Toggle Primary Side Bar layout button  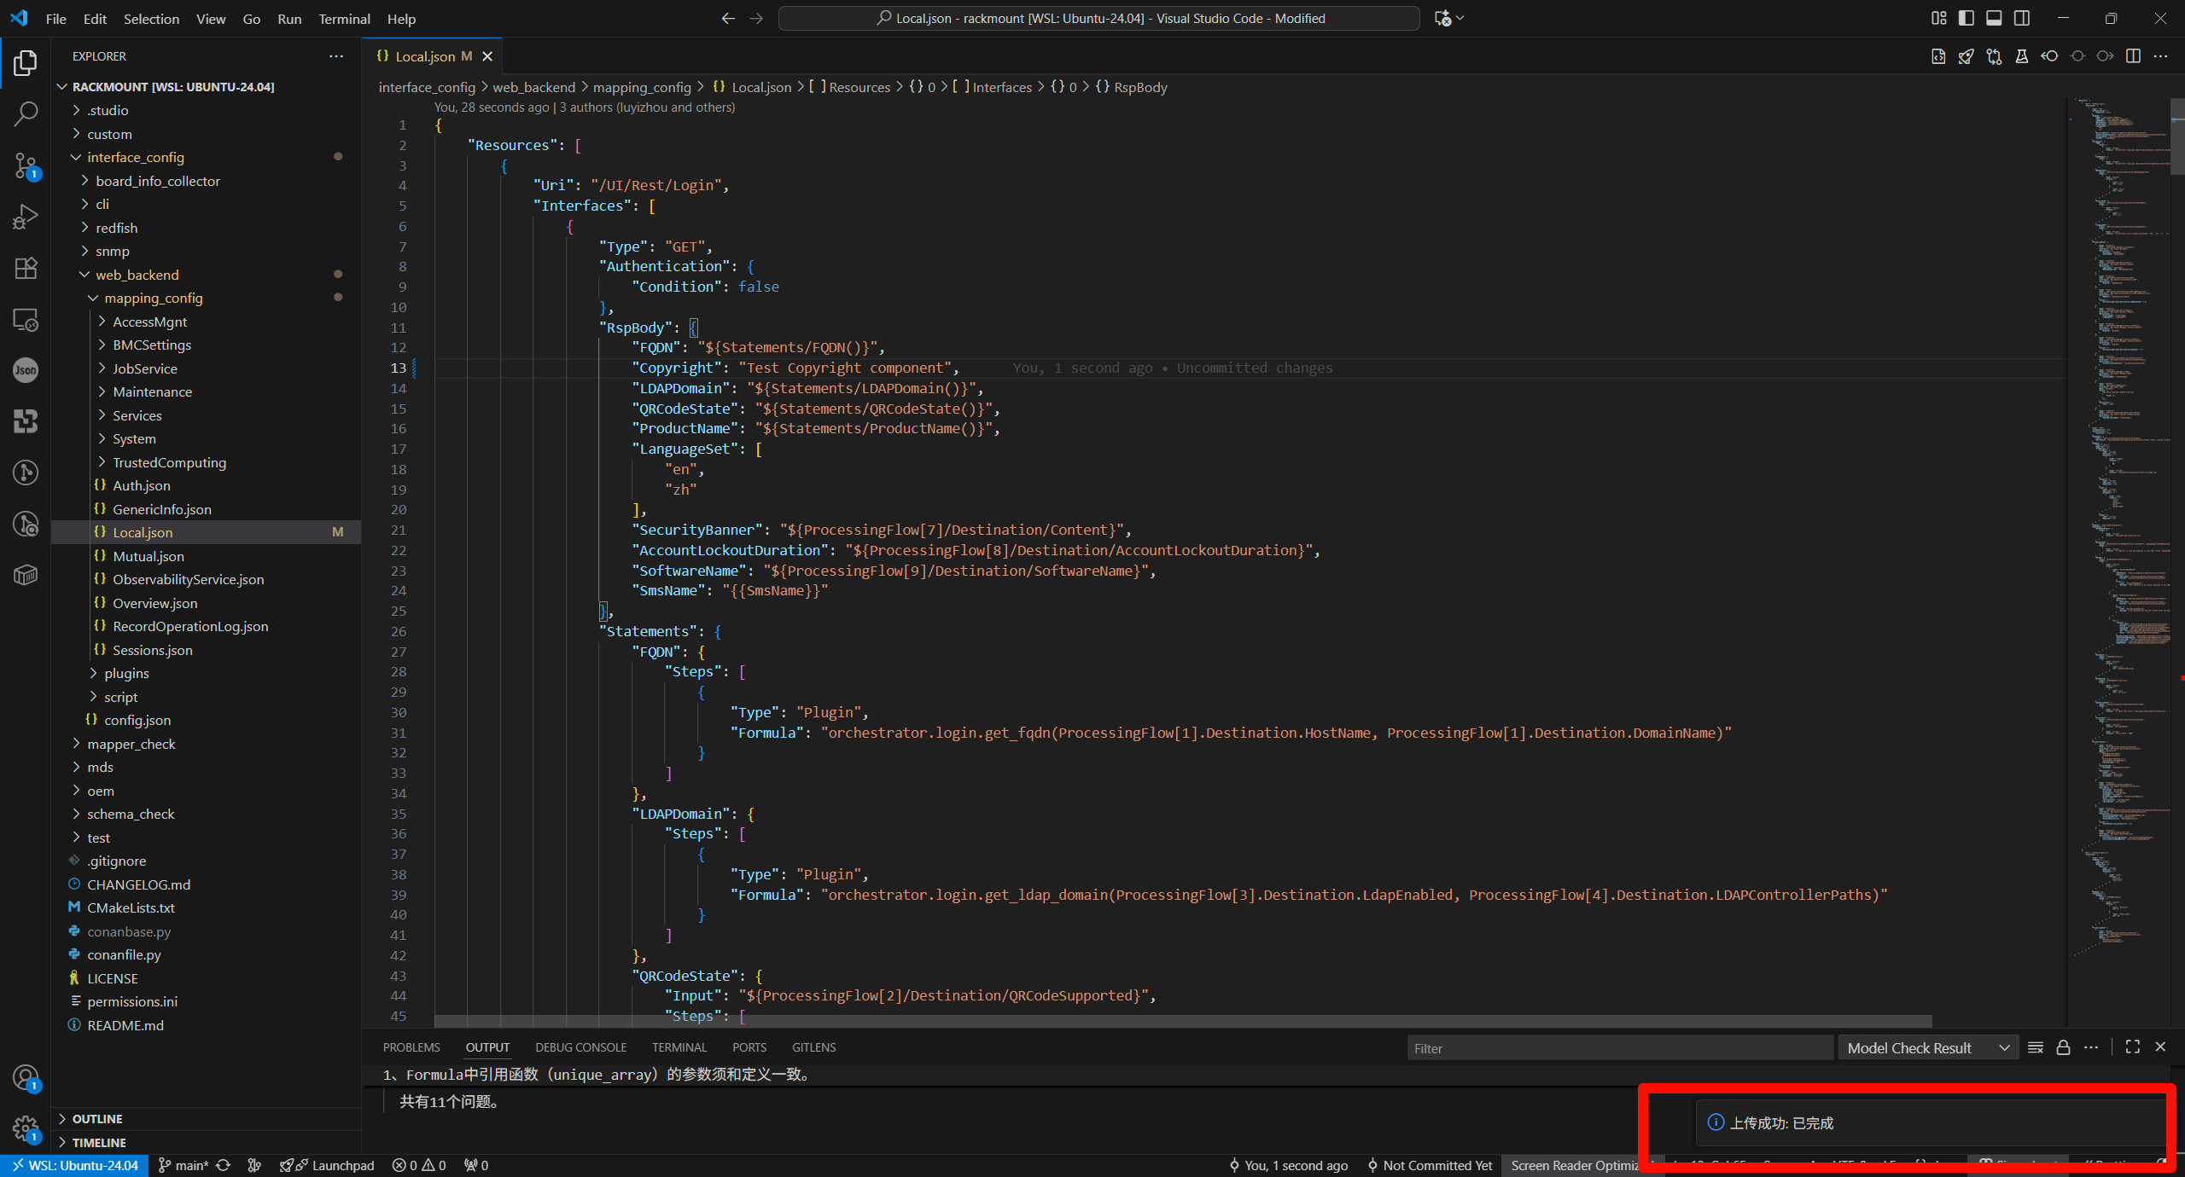click(1966, 18)
